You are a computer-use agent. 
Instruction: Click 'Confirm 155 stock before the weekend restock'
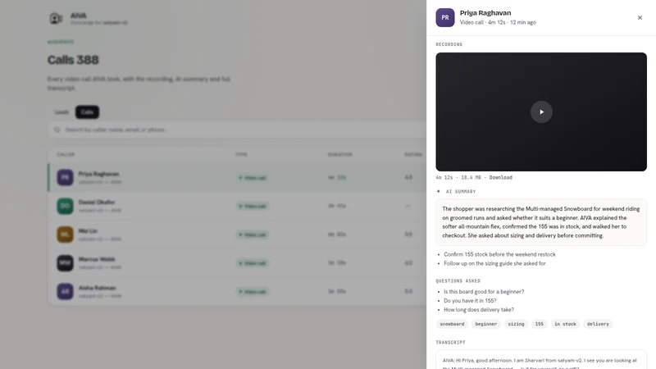[499, 254]
